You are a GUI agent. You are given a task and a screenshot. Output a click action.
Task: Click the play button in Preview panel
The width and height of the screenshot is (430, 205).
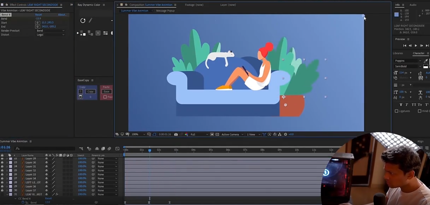point(416,46)
